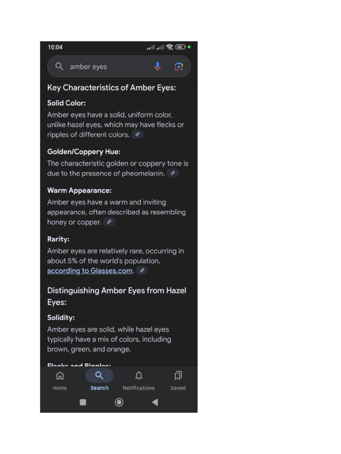Open source link chip after Solid Color text
This screenshot has height=454, width=341.
[x=138, y=134]
